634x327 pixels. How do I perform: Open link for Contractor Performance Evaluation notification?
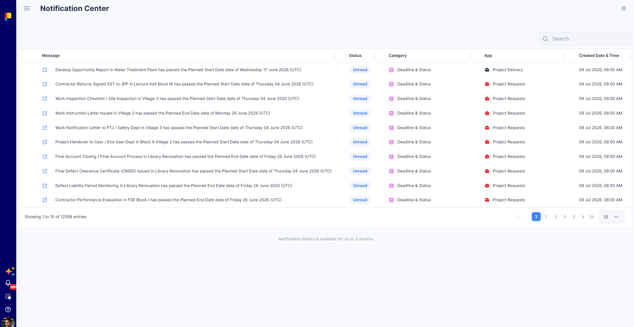click(x=45, y=200)
